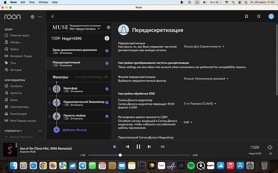
Task: Select the Кроссфид filter icon
Action: [56, 89]
